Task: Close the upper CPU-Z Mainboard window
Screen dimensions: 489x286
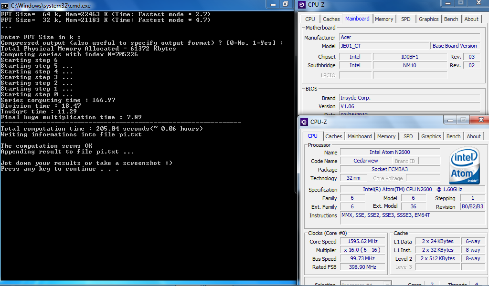Action: (x=478, y=3)
